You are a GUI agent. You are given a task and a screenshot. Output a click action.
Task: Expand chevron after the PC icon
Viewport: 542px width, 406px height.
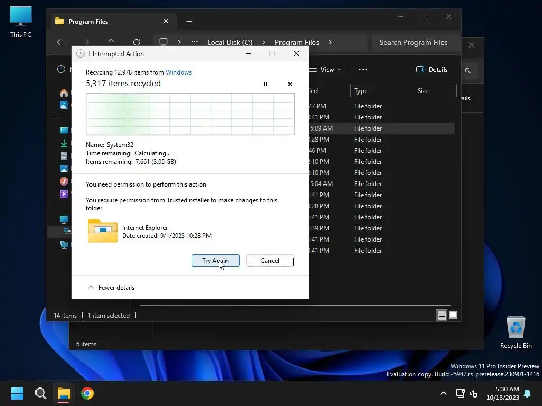pos(179,42)
